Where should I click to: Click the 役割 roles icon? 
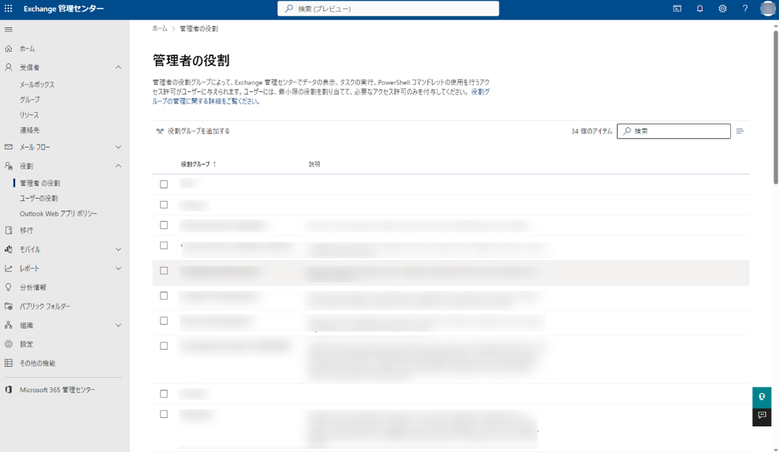(9, 166)
